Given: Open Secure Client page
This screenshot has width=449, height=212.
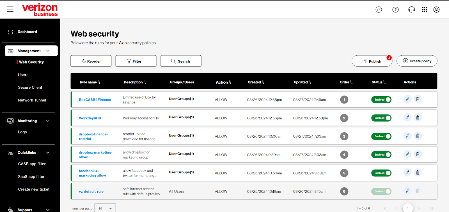Looking at the screenshot, I should coord(30,88).
